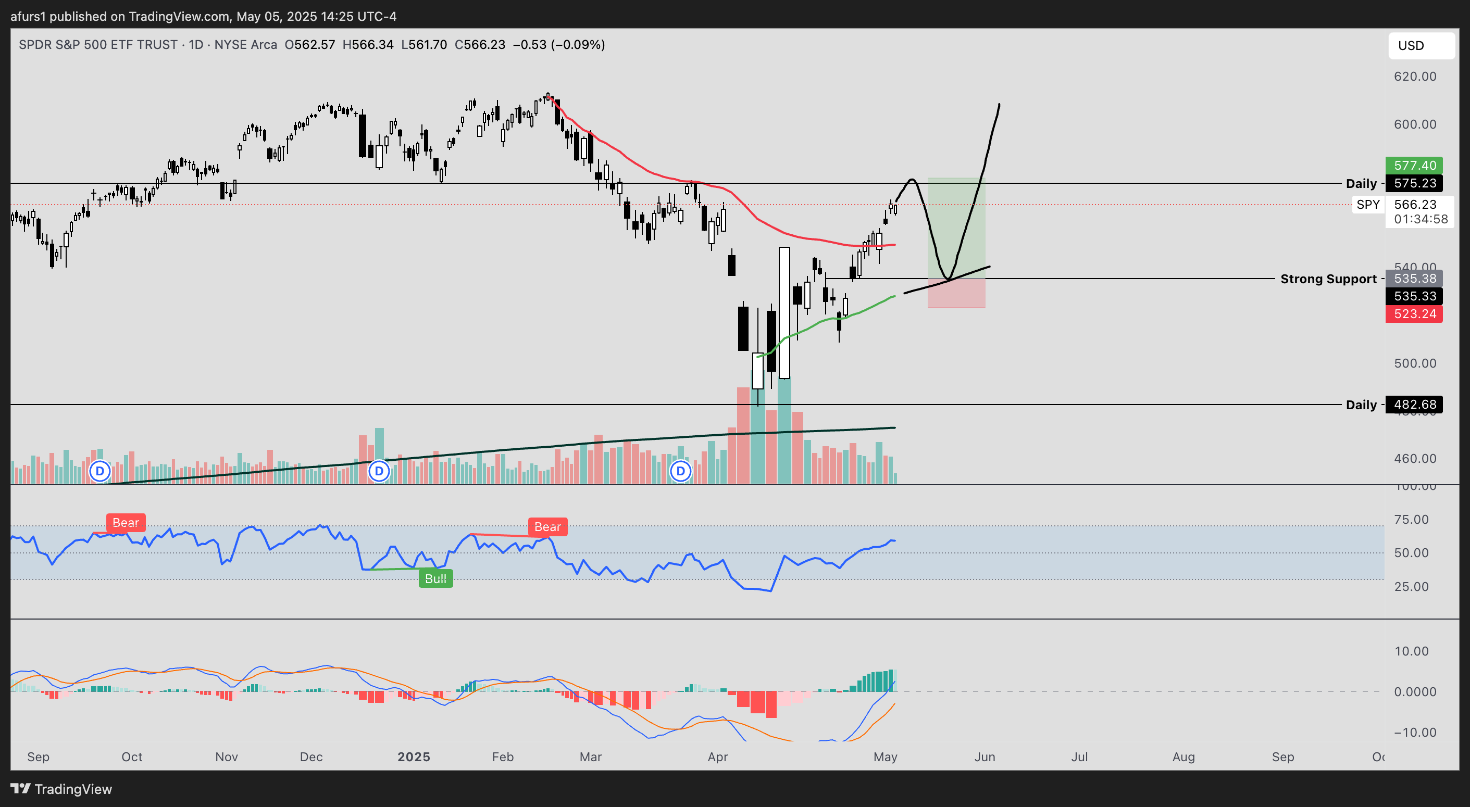Click the SPY ticker label on the price axis
This screenshot has width=1470, height=807.
tap(1368, 204)
